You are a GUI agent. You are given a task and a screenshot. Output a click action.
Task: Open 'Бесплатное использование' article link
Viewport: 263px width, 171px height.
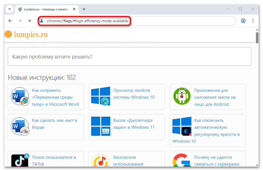coord(128,161)
